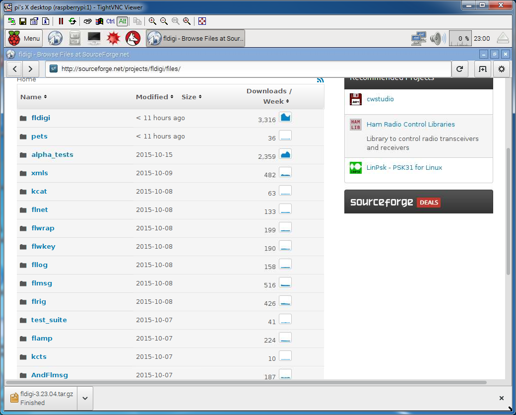Launch the terminal monitor icon
Image resolution: width=516 pixels, height=415 pixels.
pyautogui.click(x=94, y=38)
